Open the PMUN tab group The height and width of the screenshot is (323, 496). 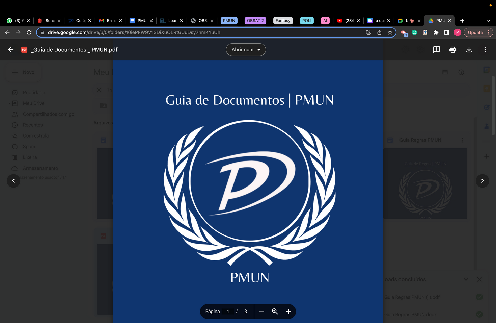pos(229,21)
